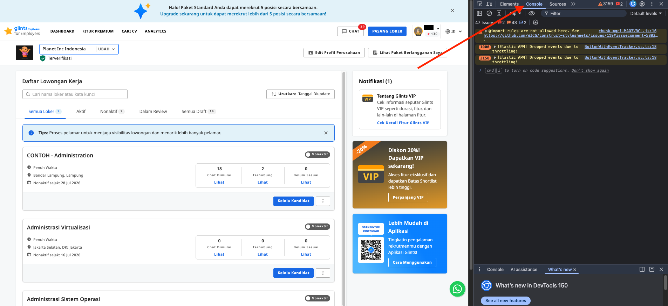Click Perpanjang VIP button
This screenshot has height=306, width=668.
[x=408, y=198]
